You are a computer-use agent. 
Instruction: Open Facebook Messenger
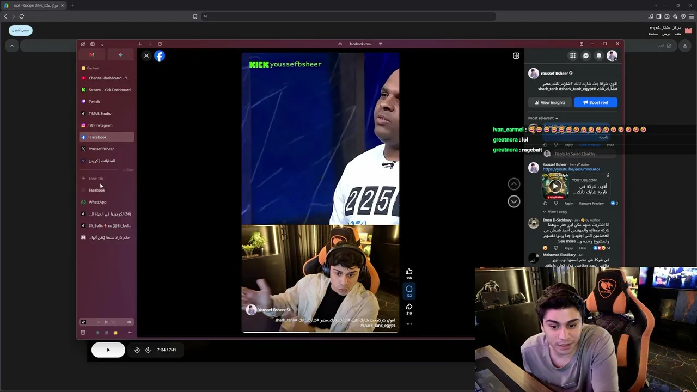point(586,56)
